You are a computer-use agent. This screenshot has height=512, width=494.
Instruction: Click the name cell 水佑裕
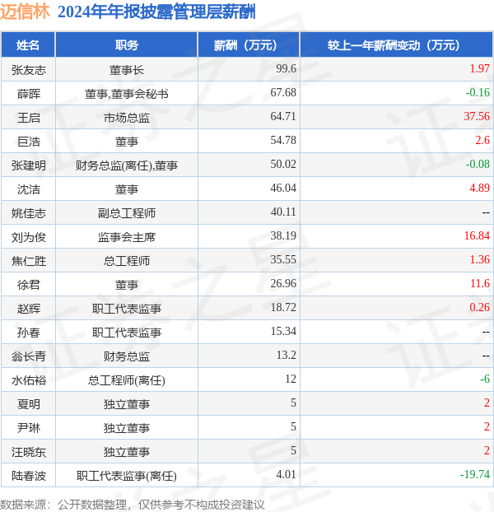29,380
